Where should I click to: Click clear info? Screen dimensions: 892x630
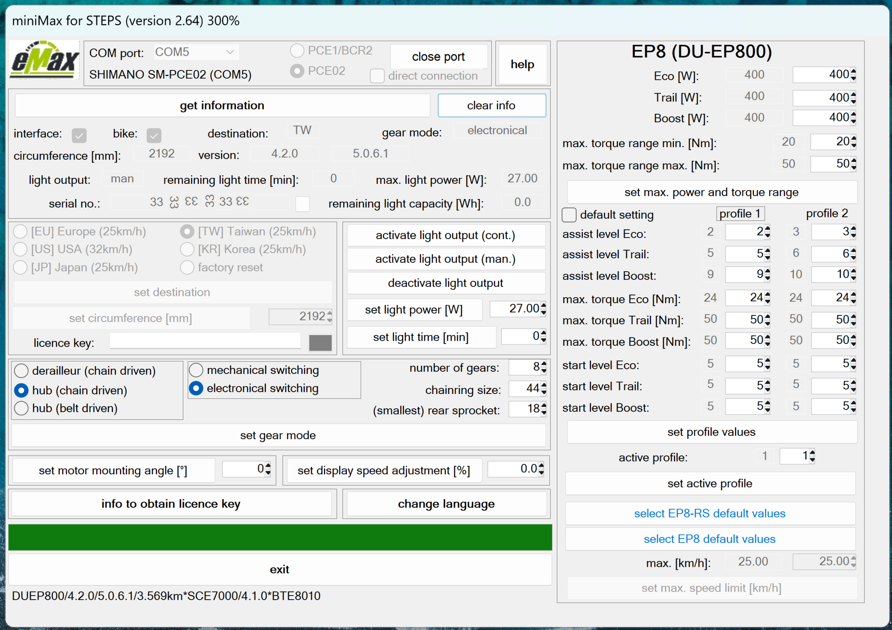point(491,105)
